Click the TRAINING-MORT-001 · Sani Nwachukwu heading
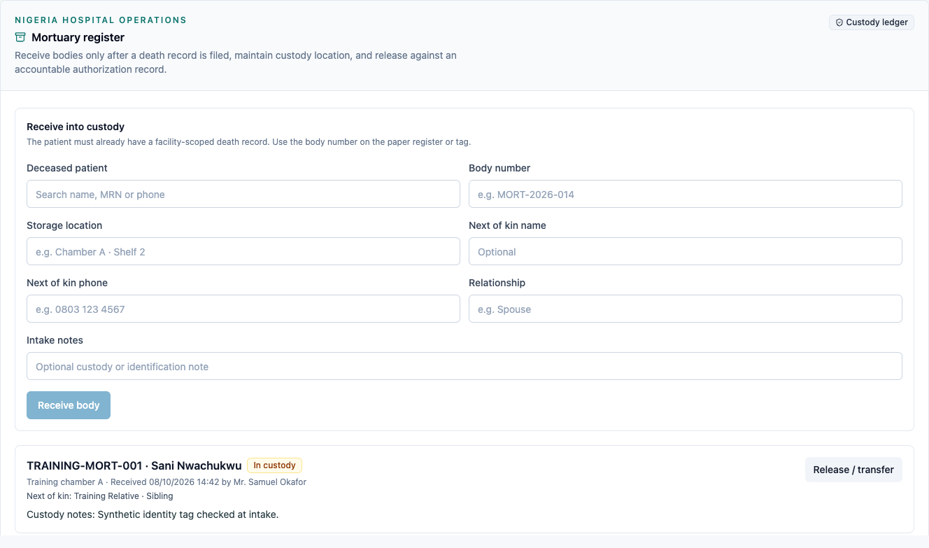 [x=134, y=465]
